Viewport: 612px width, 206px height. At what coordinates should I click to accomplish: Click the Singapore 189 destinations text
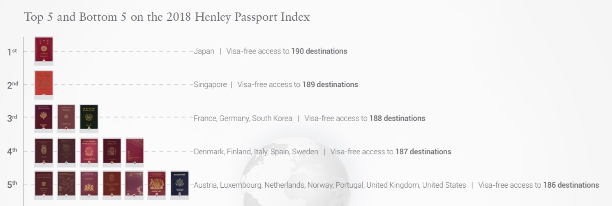click(276, 84)
